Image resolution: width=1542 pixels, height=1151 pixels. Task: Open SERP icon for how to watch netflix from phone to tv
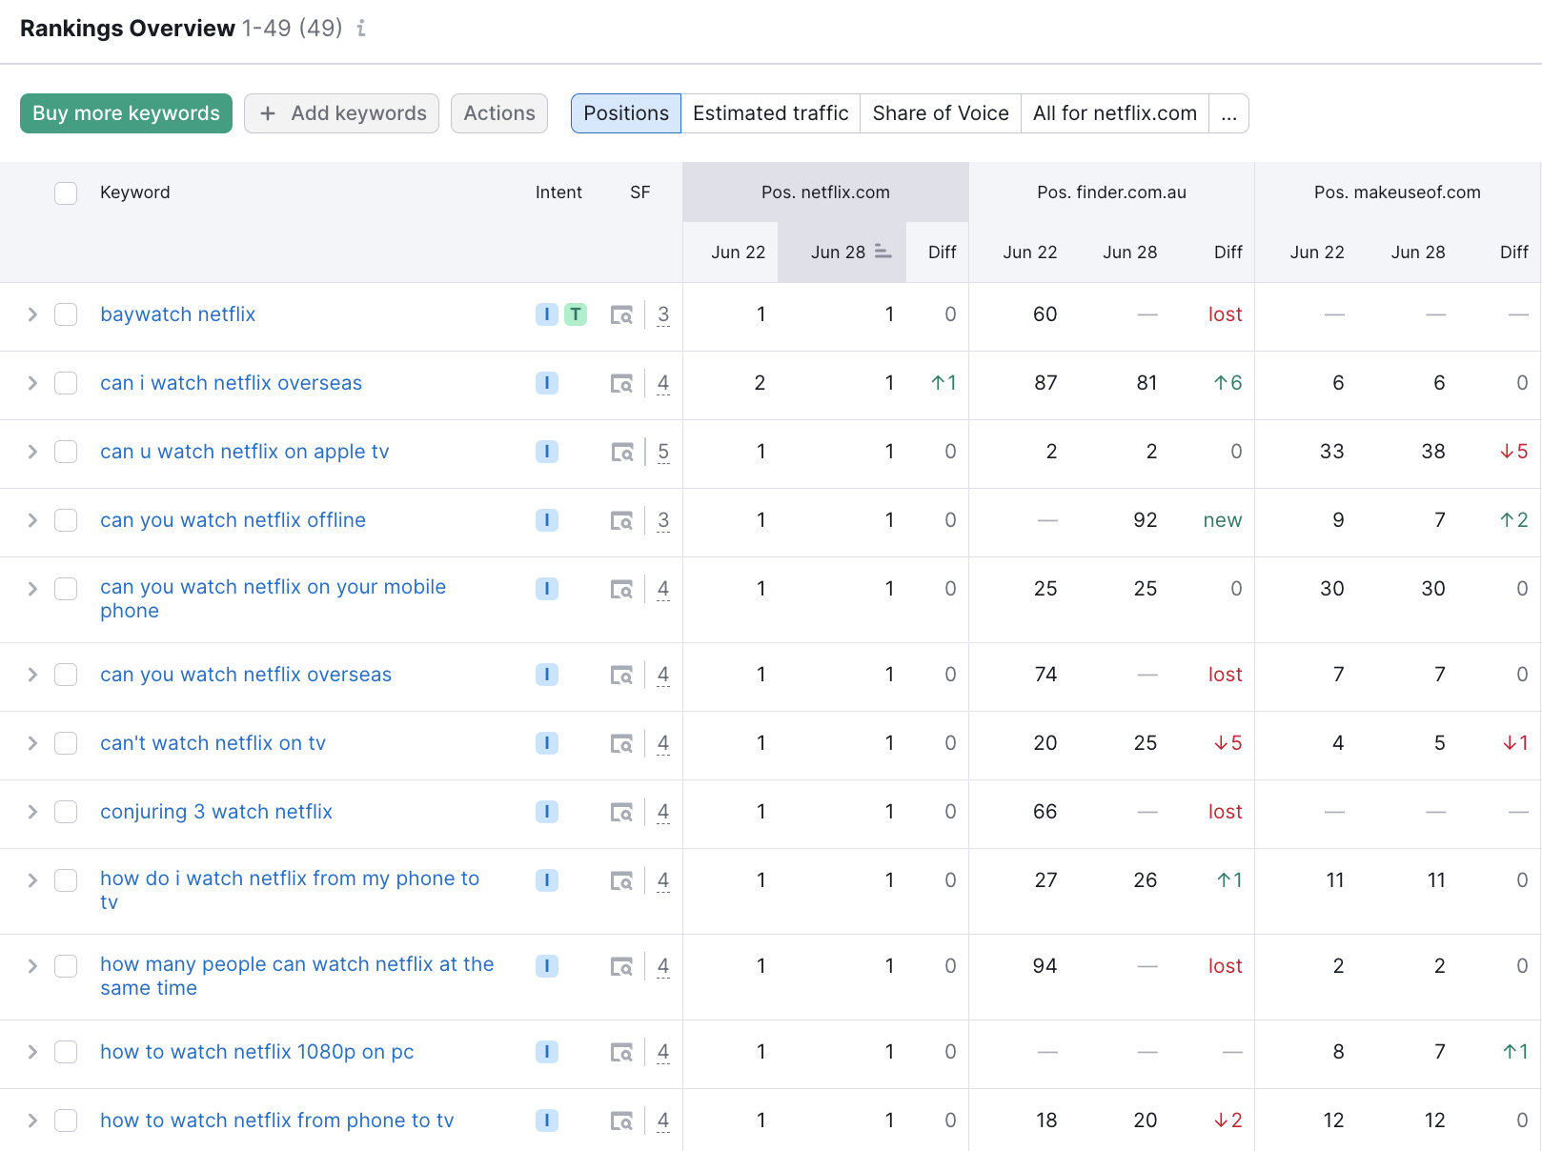pyautogui.click(x=621, y=1121)
